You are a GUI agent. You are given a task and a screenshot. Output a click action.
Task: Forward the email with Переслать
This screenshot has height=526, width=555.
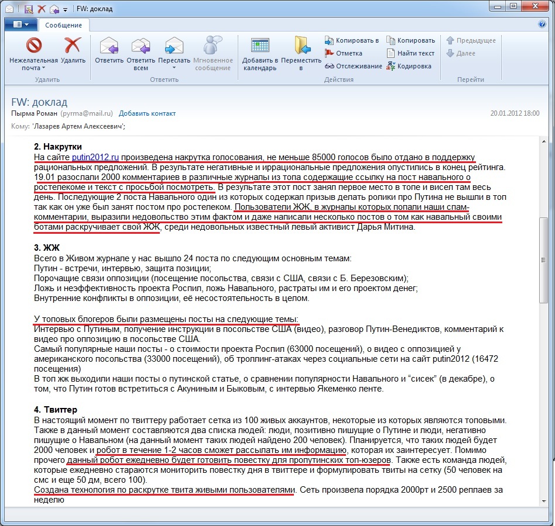coord(174,46)
